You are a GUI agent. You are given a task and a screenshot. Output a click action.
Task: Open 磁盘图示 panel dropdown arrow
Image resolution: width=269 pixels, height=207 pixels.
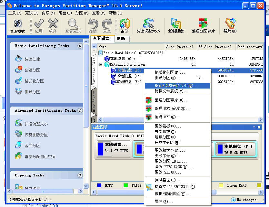pos(254,127)
